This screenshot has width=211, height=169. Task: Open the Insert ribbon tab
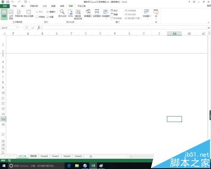23,6
